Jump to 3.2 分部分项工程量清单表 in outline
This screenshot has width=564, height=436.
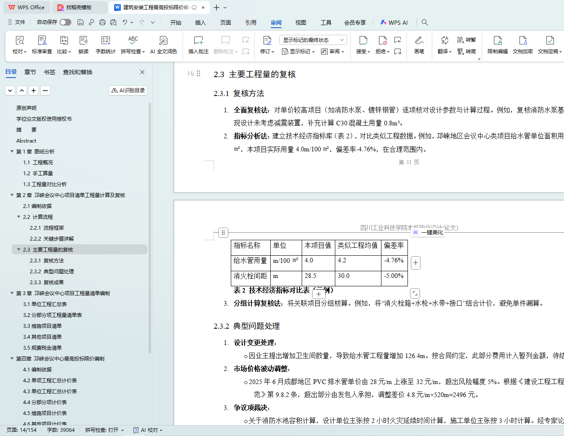[x=52, y=315]
